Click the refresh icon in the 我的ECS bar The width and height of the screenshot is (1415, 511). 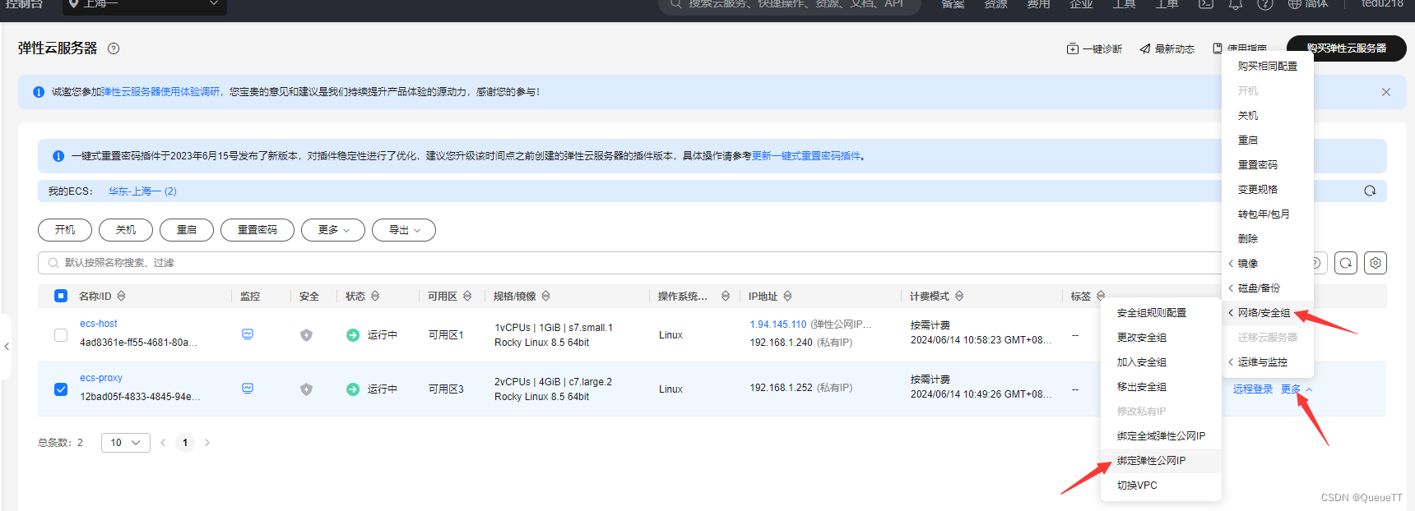(x=1370, y=191)
